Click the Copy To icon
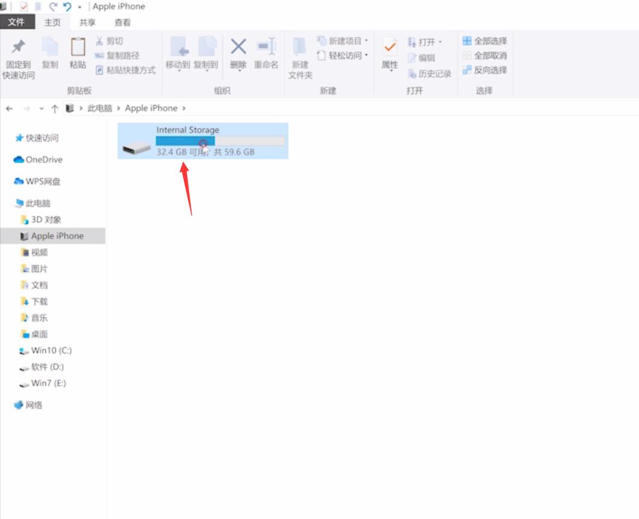This screenshot has height=519, width=639. 207,46
